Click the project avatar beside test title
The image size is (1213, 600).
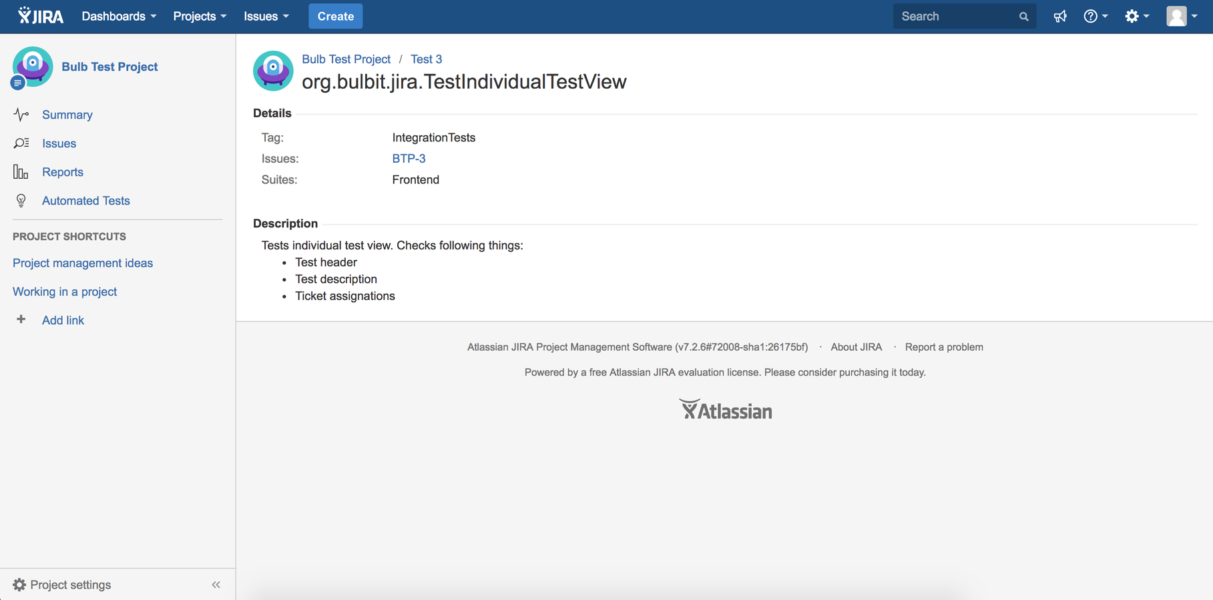coord(273,71)
